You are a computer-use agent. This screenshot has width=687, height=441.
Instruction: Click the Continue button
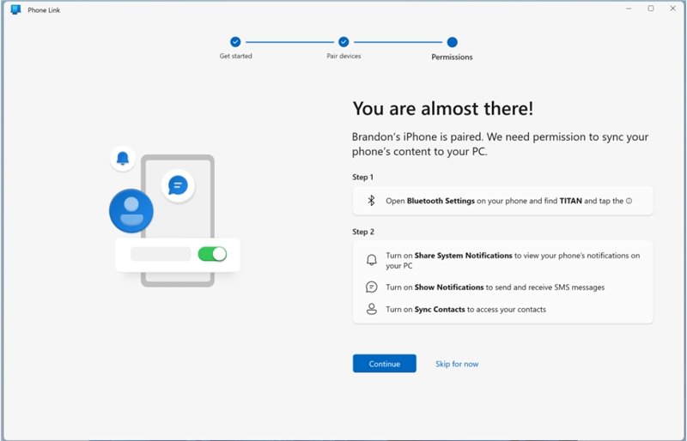pyautogui.click(x=384, y=364)
